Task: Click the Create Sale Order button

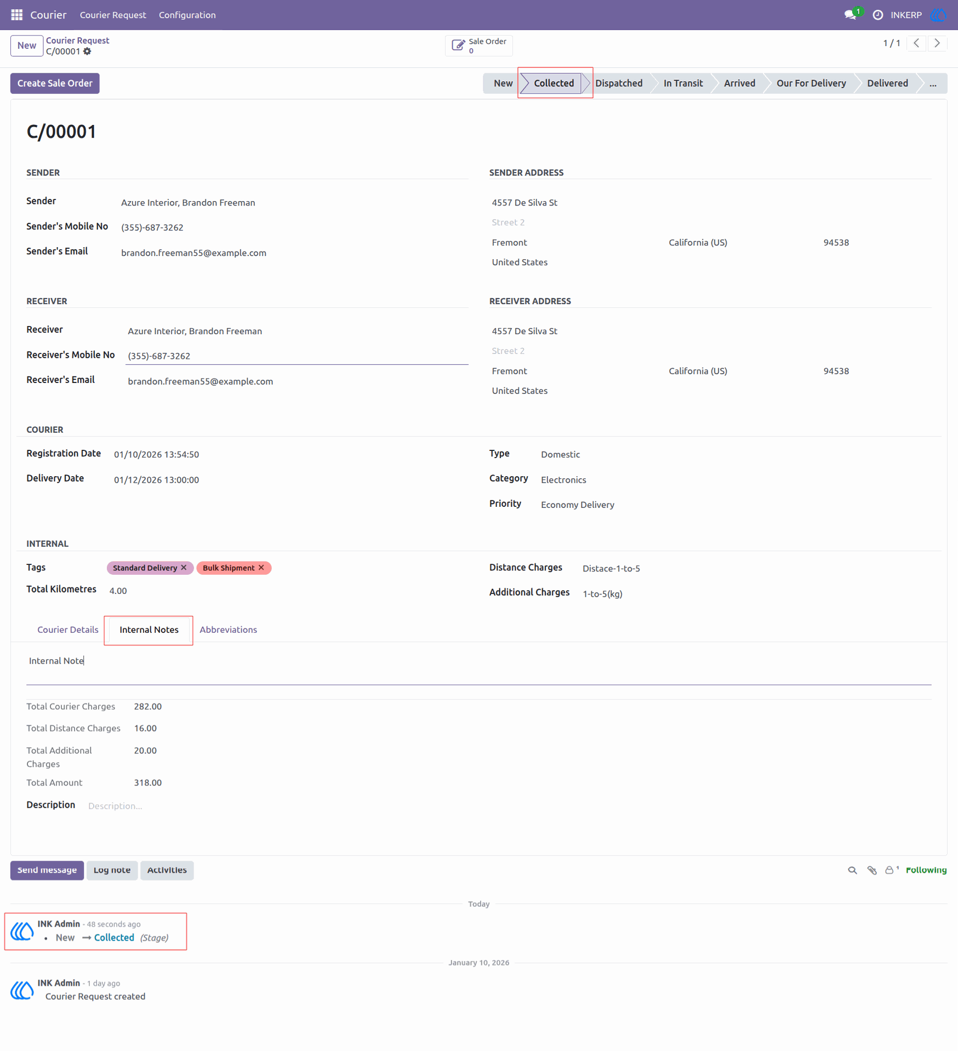Action: click(x=55, y=83)
